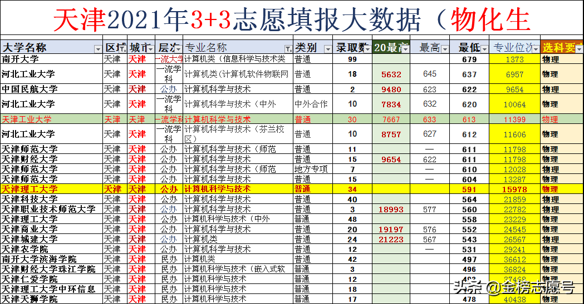
Task: Select the 计算机类（信息科学与技术类 major cell
Action: pyautogui.click(x=238, y=59)
